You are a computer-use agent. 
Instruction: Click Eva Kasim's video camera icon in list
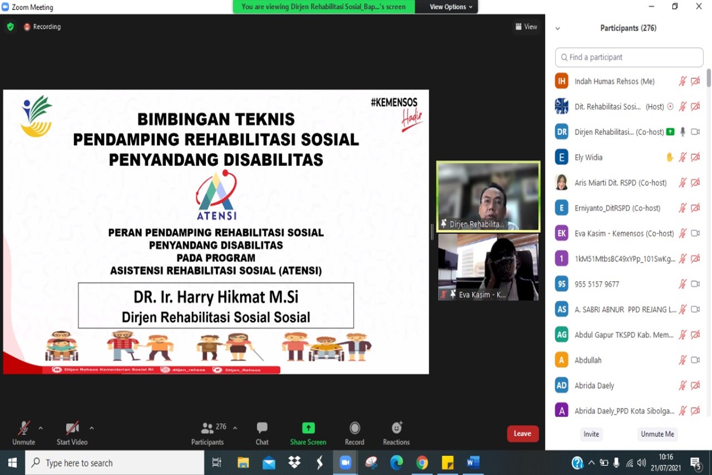coord(695,233)
